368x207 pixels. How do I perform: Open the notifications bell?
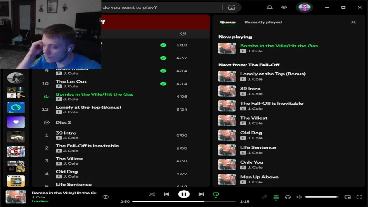[269, 7]
